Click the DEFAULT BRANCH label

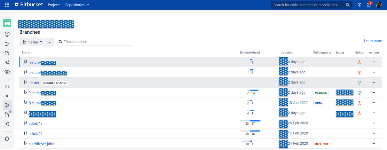point(55,83)
